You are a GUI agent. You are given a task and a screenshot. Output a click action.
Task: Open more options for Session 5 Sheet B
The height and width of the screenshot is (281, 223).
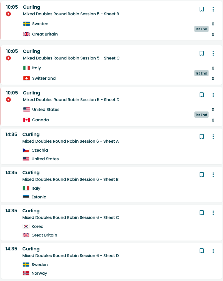(x=213, y=9)
